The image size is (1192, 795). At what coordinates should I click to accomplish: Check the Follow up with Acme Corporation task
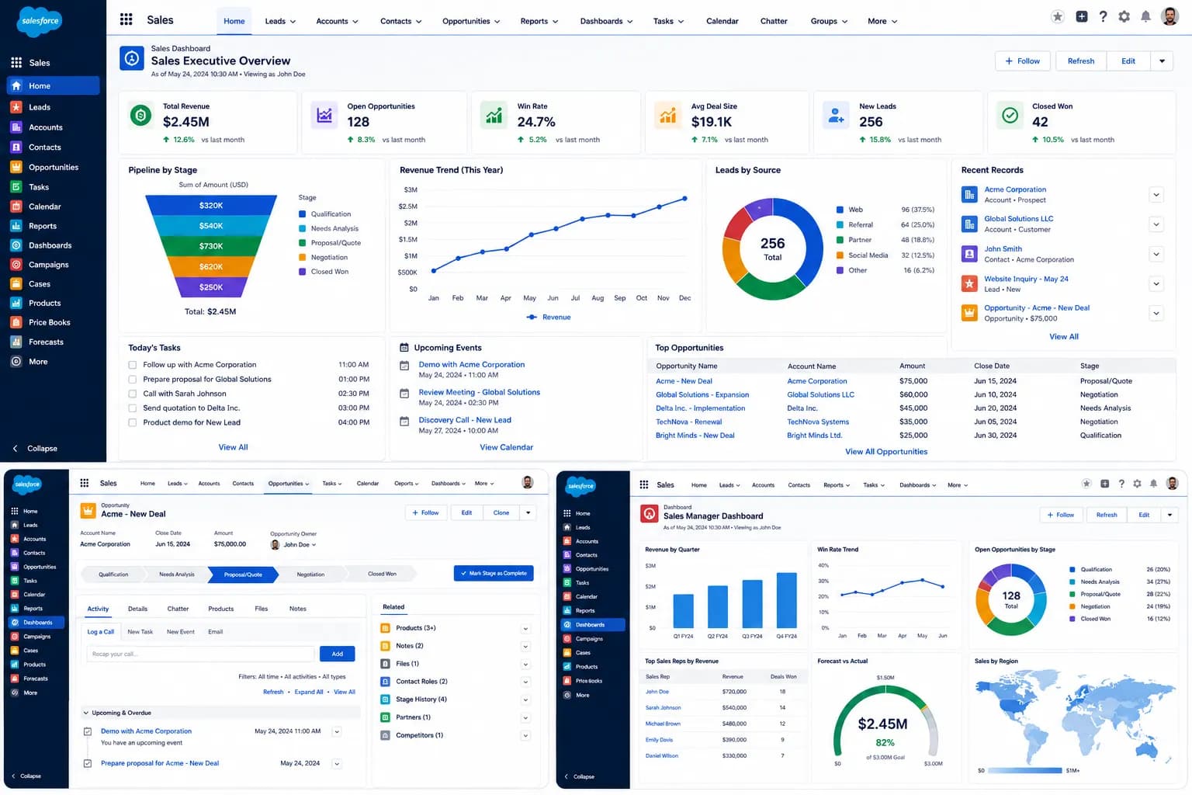pyautogui.click(x=133, y=365)
